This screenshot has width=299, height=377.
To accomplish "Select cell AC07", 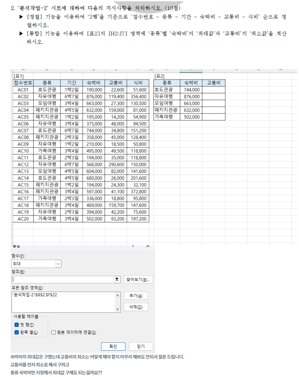I will [x=23, y=130].
